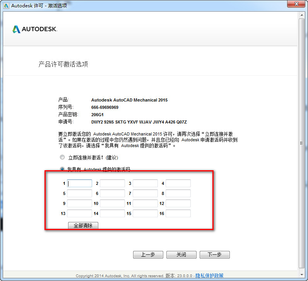The image size is (308, 281).
Task: Click the '序列号:' label
Action: pyautogui.click(x=66, y=107)
